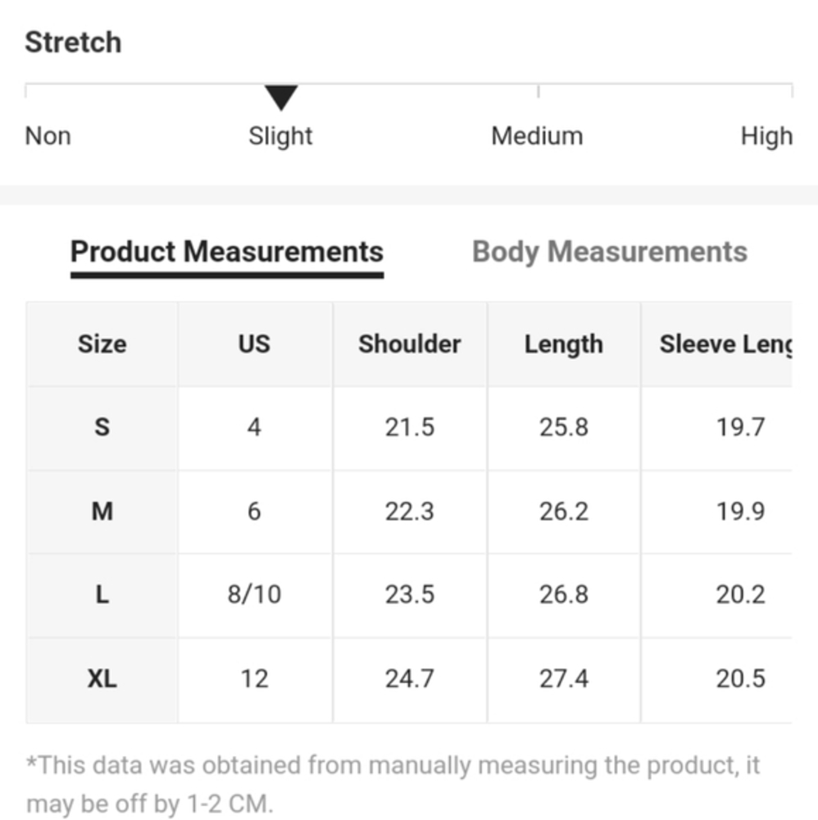This screenshot has width=818, height=820.
Task: Click the High stretch label
Action: point(766,136)
